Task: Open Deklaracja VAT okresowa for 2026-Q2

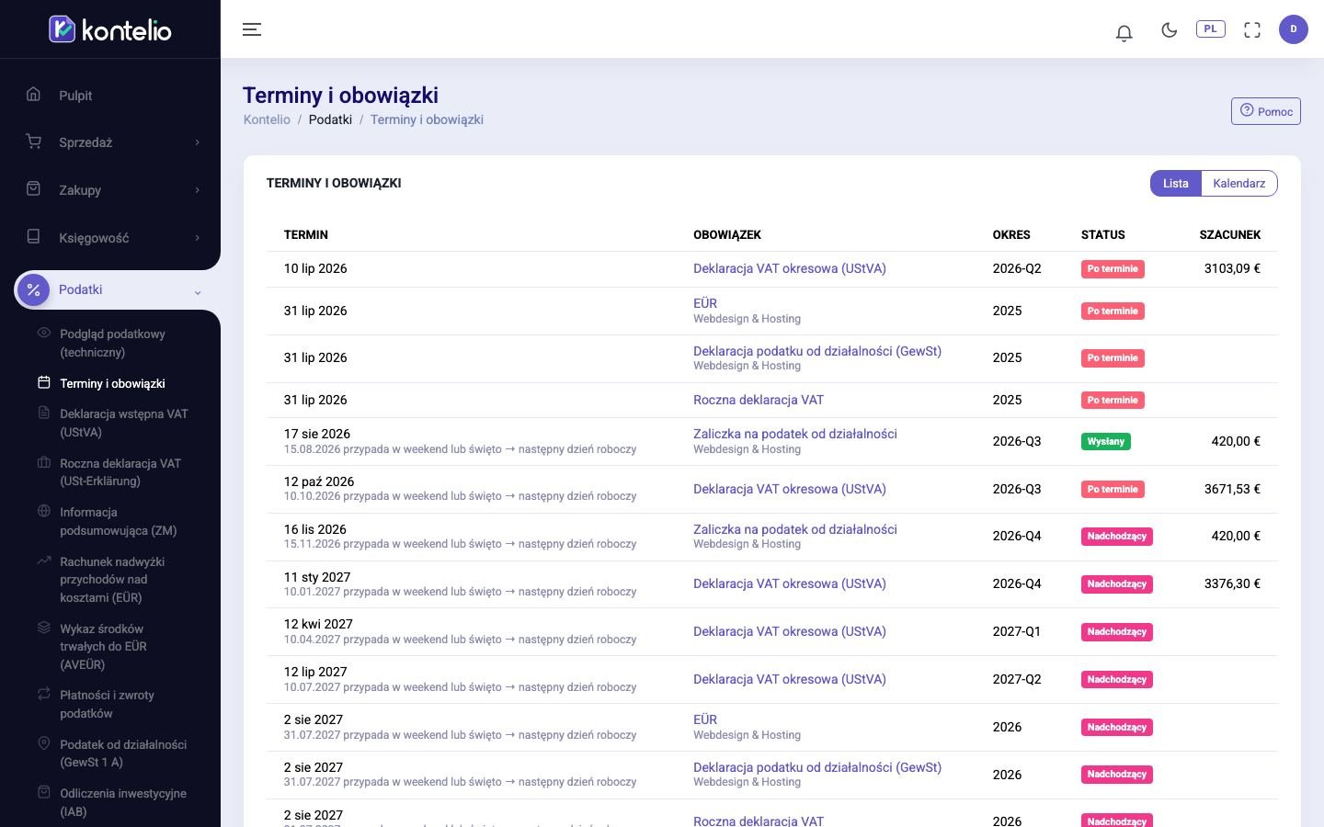Action: 790,268
